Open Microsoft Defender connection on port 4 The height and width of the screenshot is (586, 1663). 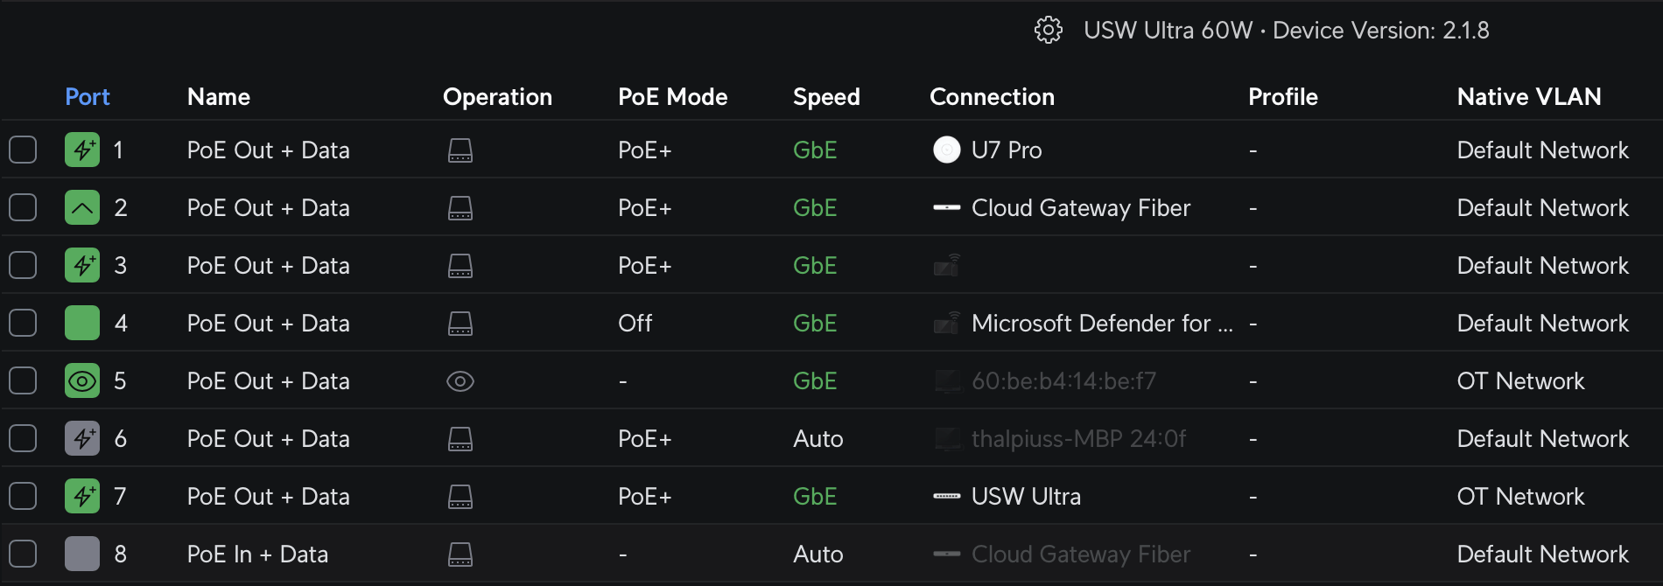pyautogui.click(x=1102, y=324)
